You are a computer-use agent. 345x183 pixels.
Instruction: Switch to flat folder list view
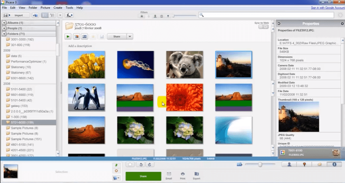pos(44,15)
